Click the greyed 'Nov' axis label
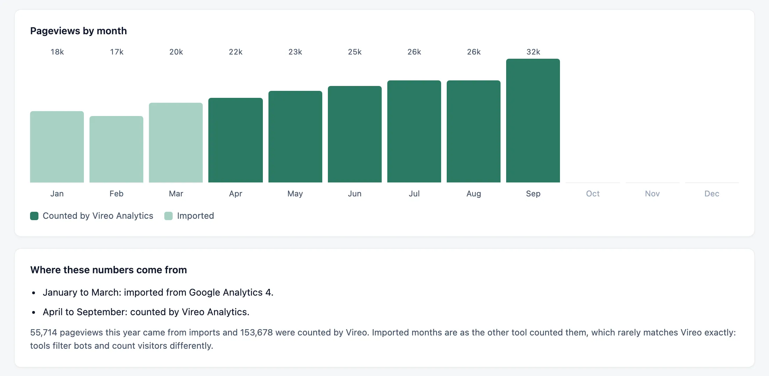 652,194
